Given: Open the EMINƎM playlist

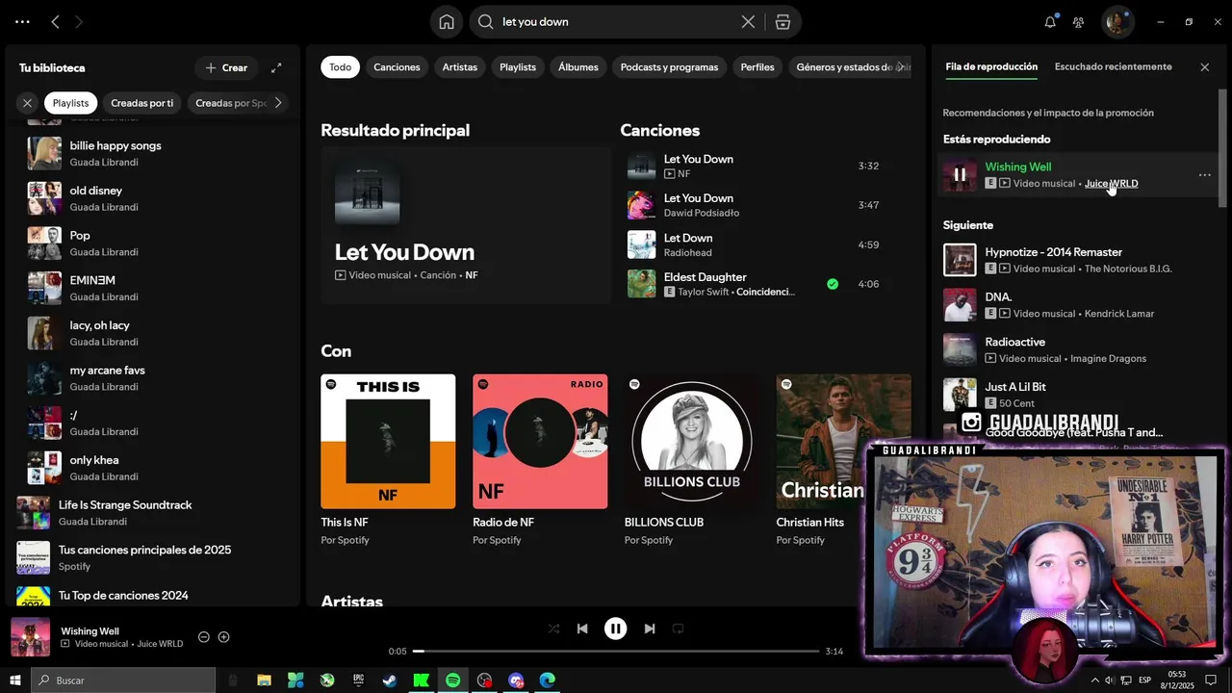Looking at the screenshot, I should [154, 288].
